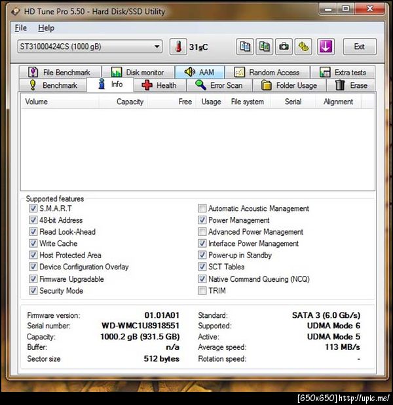Switch to the Extra tests tab
This screenshot has height=405, width=393.
343,72
